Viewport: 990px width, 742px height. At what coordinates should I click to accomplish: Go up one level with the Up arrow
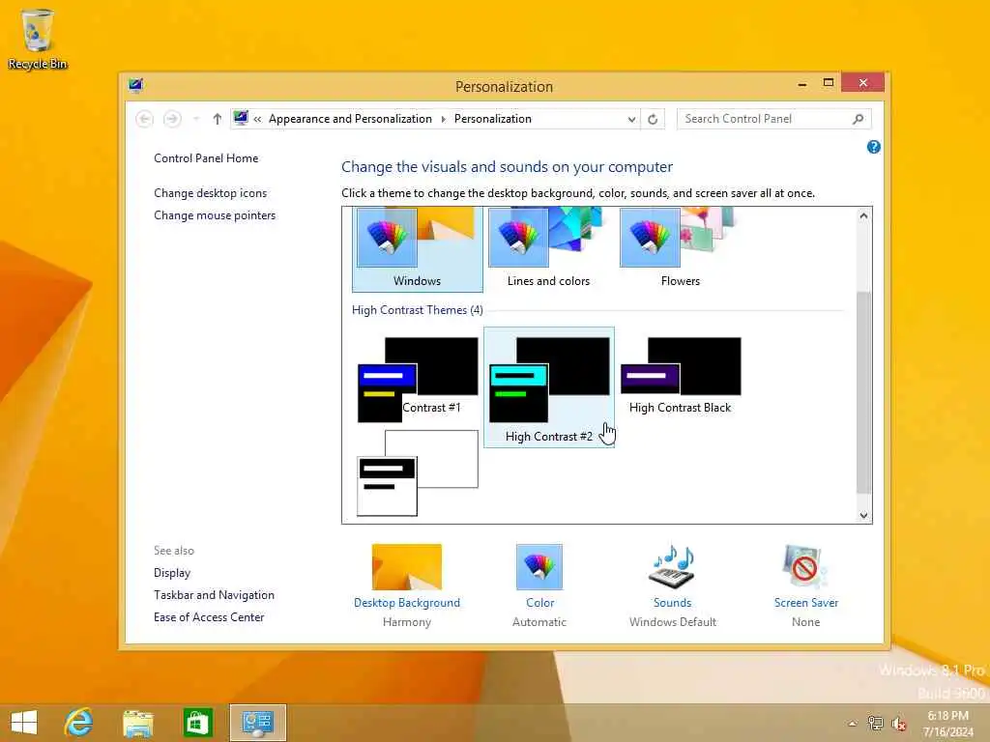coord(218,119)
